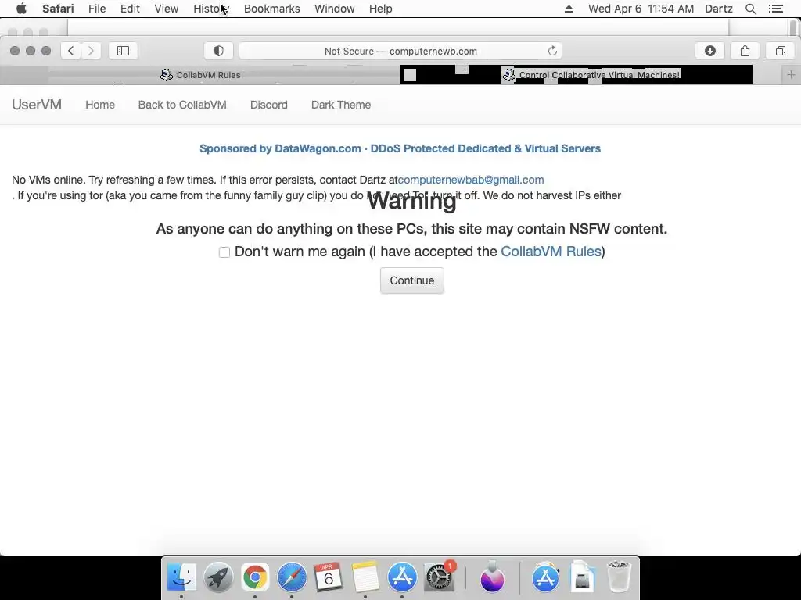Go Back to CollabVM link

182,105
